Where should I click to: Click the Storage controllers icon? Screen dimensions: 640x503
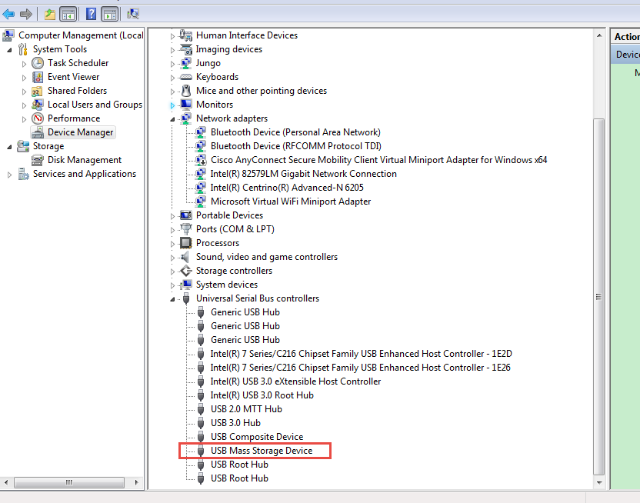point(186,271)
